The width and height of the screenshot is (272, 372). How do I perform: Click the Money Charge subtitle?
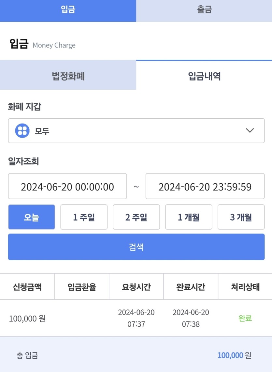[54, 45]
